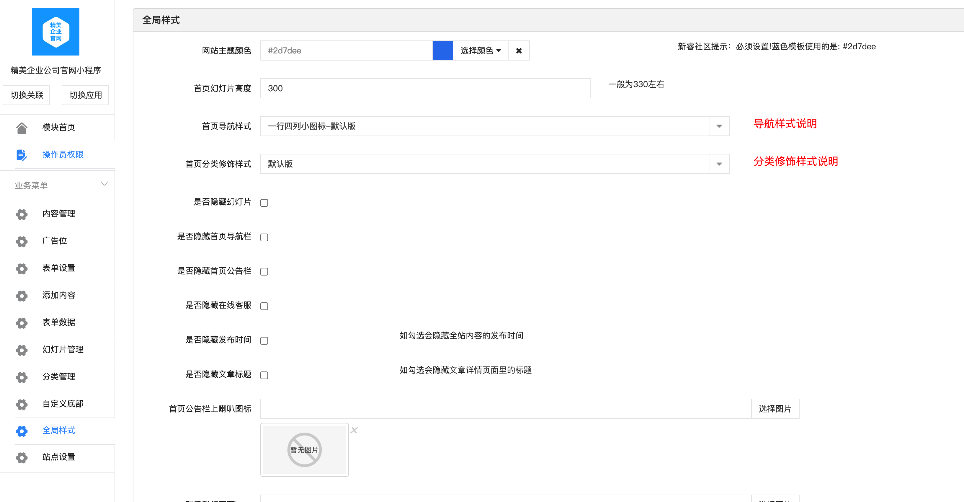Image resolution: width=964 pixels, height=502 pixels.
Task: Toggle 是否隐藏首页导航栏 checkbox
Action: coord(264,237)
